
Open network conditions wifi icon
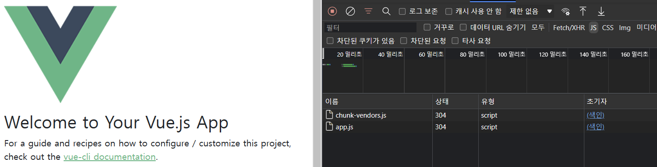[x=565, y=12]
